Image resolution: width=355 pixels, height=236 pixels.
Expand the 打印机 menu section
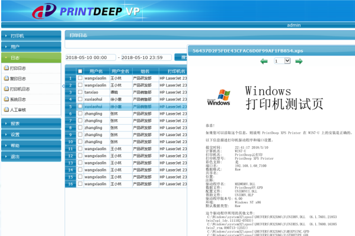tap(31, 35)
